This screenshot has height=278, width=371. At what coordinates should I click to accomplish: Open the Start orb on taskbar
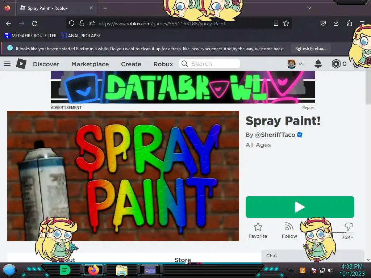[x=9, y=270]
